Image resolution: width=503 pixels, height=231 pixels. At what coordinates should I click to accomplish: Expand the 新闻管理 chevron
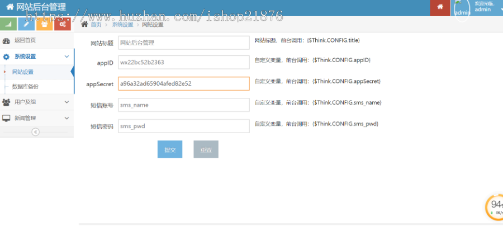pyautogui.click(x=67, y=118)
